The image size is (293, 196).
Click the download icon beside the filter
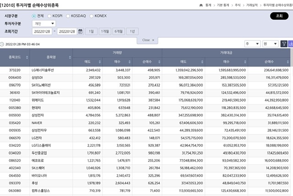click(291, 44)
